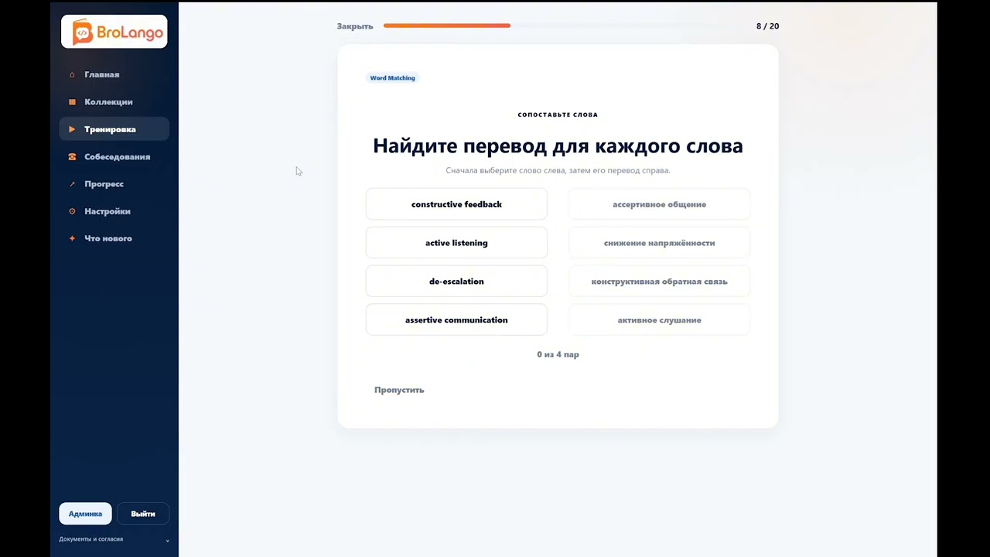Click Пропустить to skip the exercise

tap(399, 390)
